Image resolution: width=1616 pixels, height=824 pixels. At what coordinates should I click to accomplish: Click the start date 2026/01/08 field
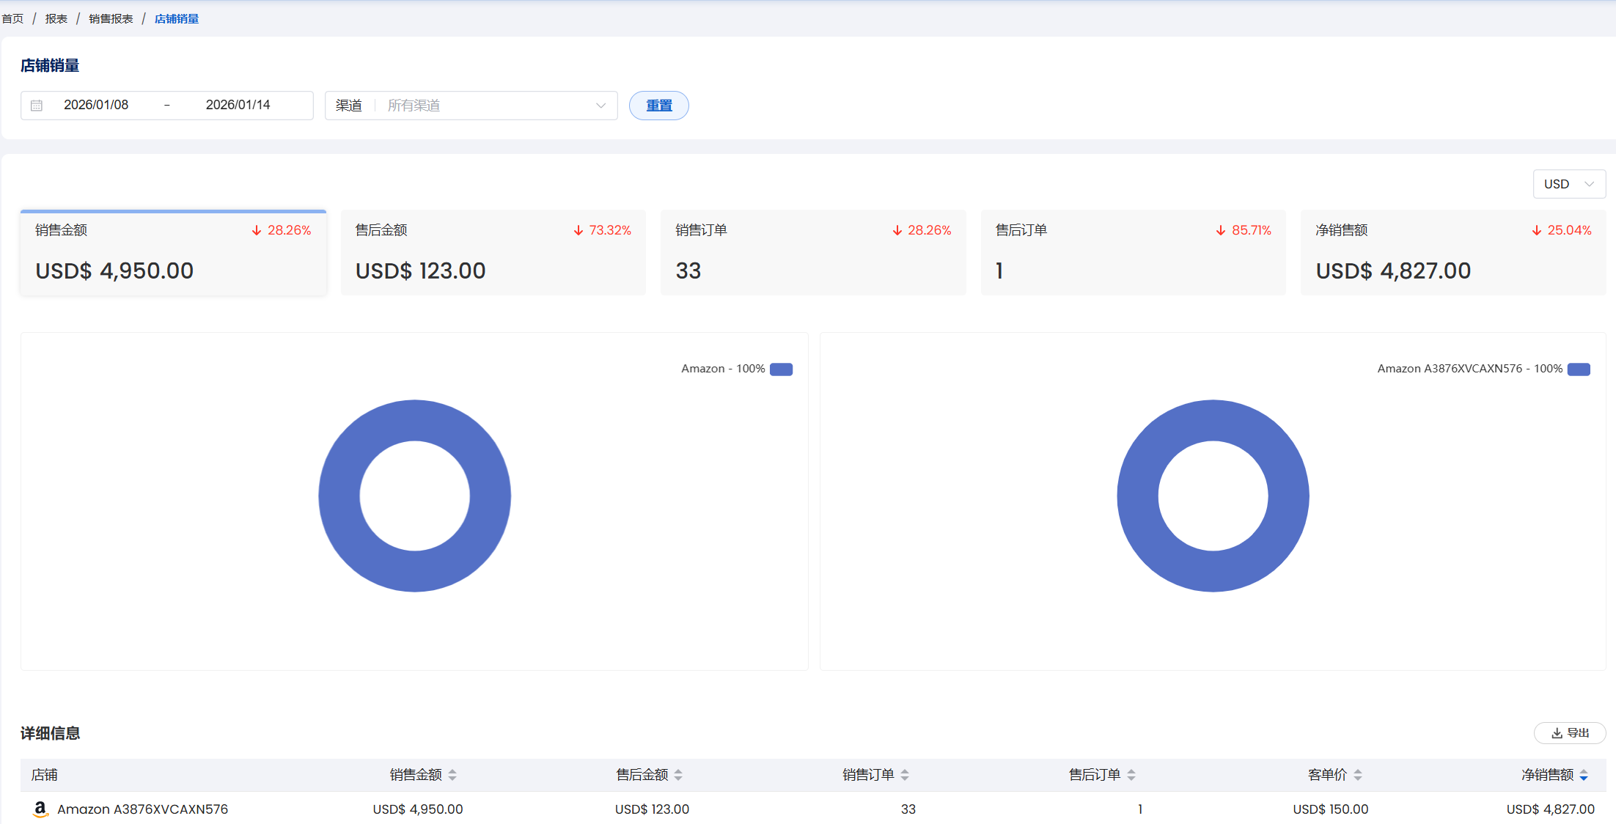tap(96, 105)
